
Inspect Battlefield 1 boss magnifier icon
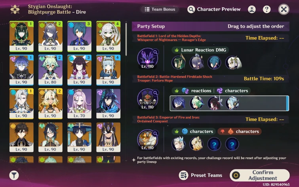point(155,52)
